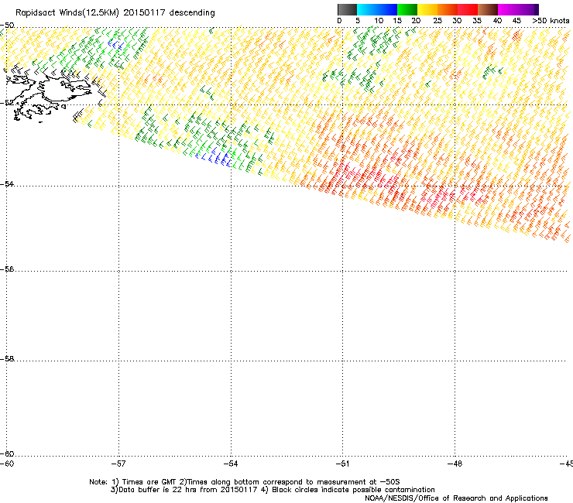
Task: Click the -52 latitude axis label
Action: click(x=7, y=103)
